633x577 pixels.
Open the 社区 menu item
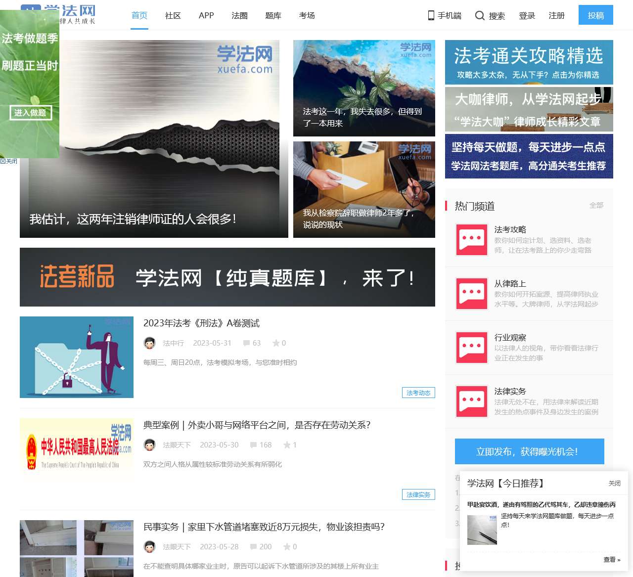172,15
